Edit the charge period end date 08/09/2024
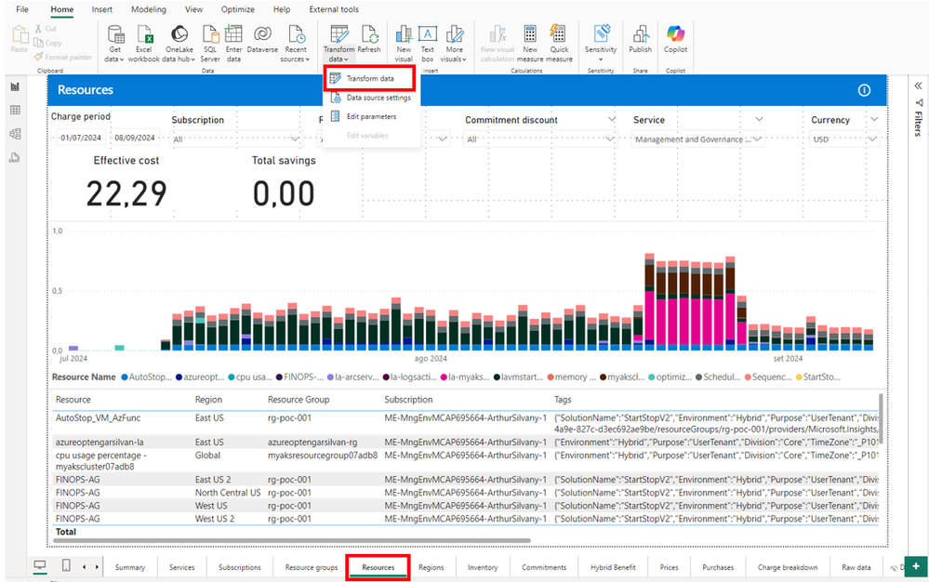Screen dimensions: 929x582 click(135, 138)
